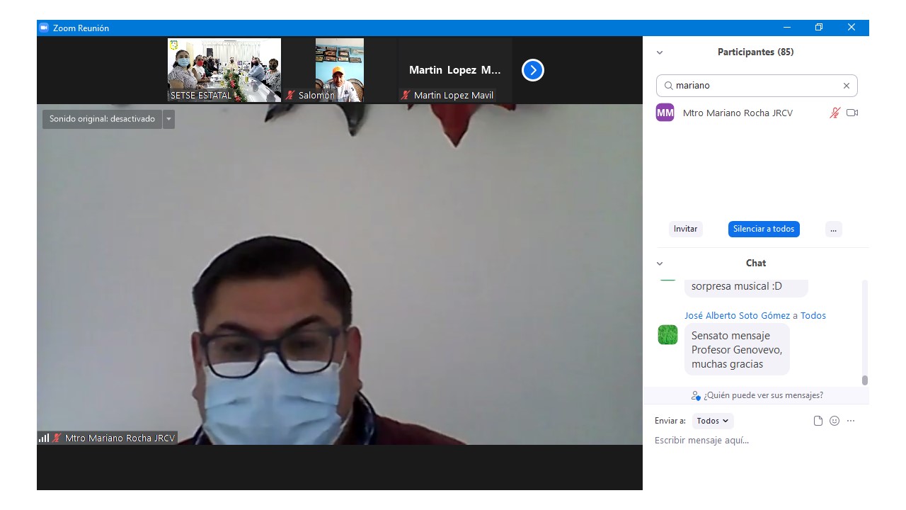Image resolution: width=906 pixels, height=510 pixels.
Task: Click the search magnifier icon
Action: point(668,86)
